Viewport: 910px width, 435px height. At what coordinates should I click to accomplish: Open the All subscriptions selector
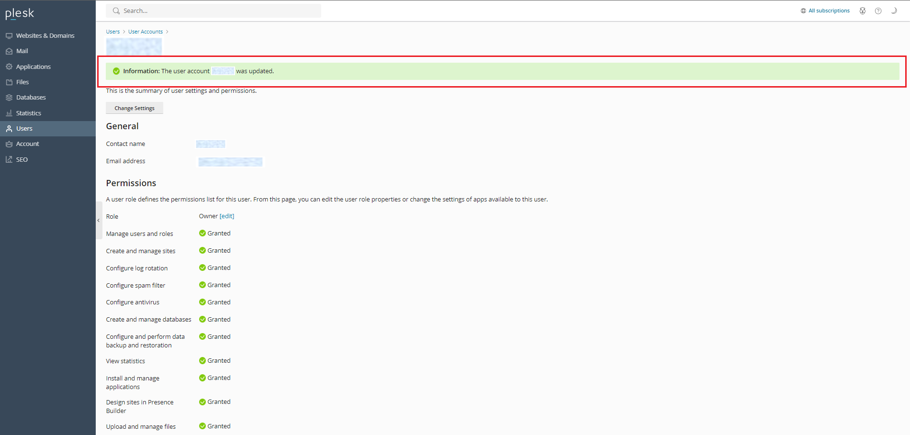[x=829, y=11]
